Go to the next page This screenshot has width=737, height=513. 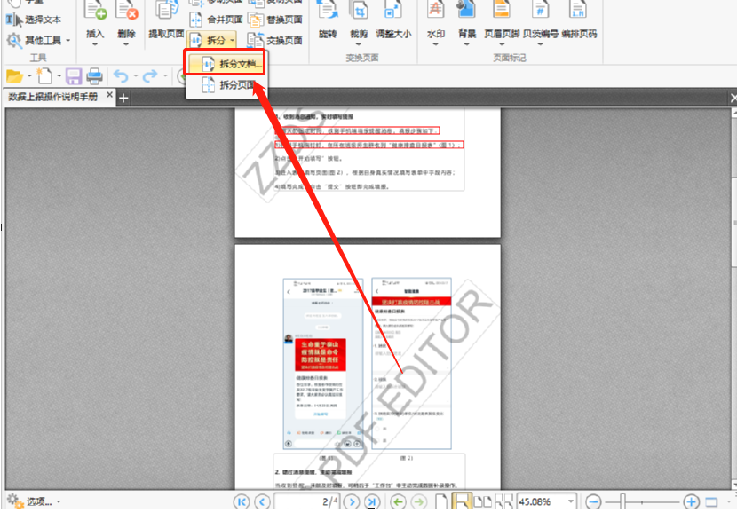[351, 501]
